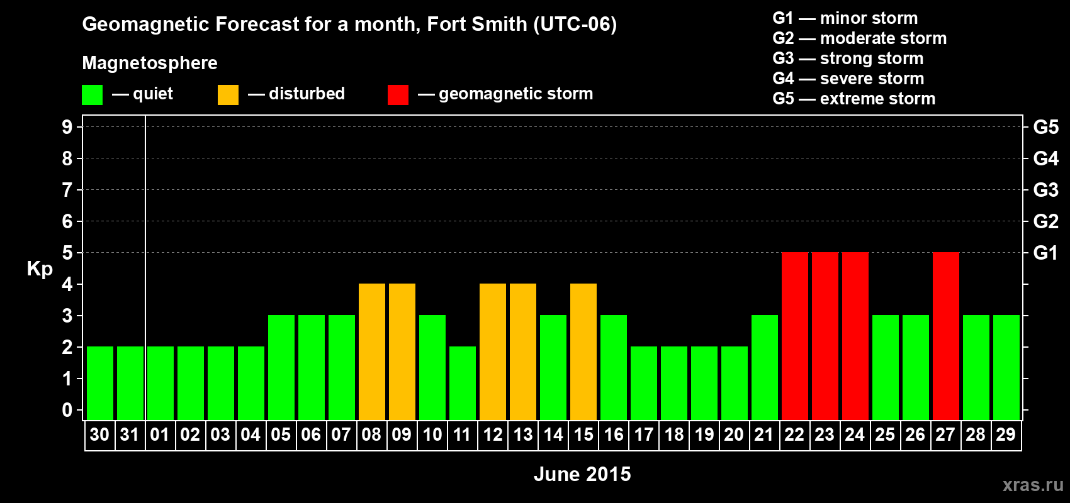The width and height of the screenshot is (1070, 503).
Task: Click the 'geomagnetic storm' legend label
Action: [x=515, y=94]
